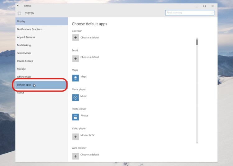Image resolution: width=233 pixels, height=166 pixels.
Task: Go to Notifications & actions
Action: coord(42,29)
